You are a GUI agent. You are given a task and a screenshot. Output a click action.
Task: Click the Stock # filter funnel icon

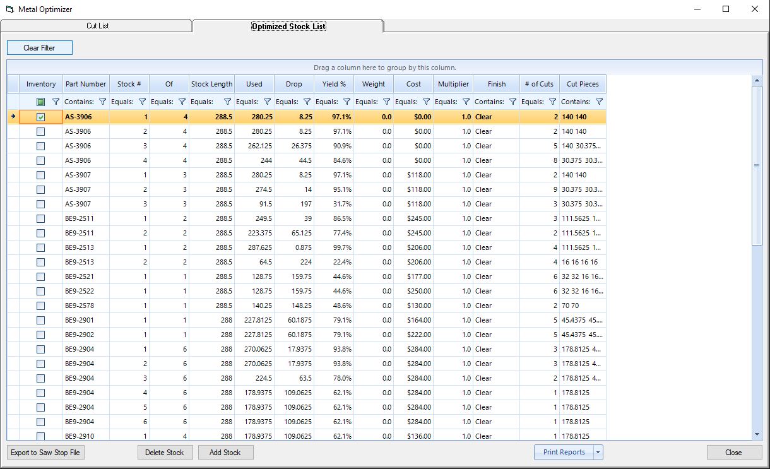click(143, 102)
